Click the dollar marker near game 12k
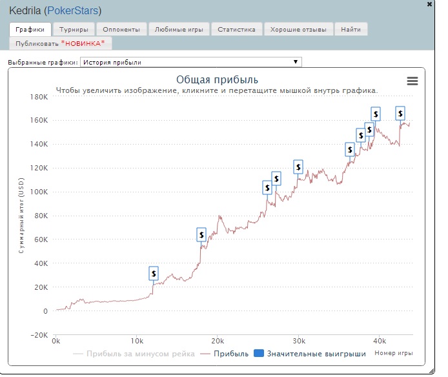Viewport: 448px width, 377px height. click(154, 273)
